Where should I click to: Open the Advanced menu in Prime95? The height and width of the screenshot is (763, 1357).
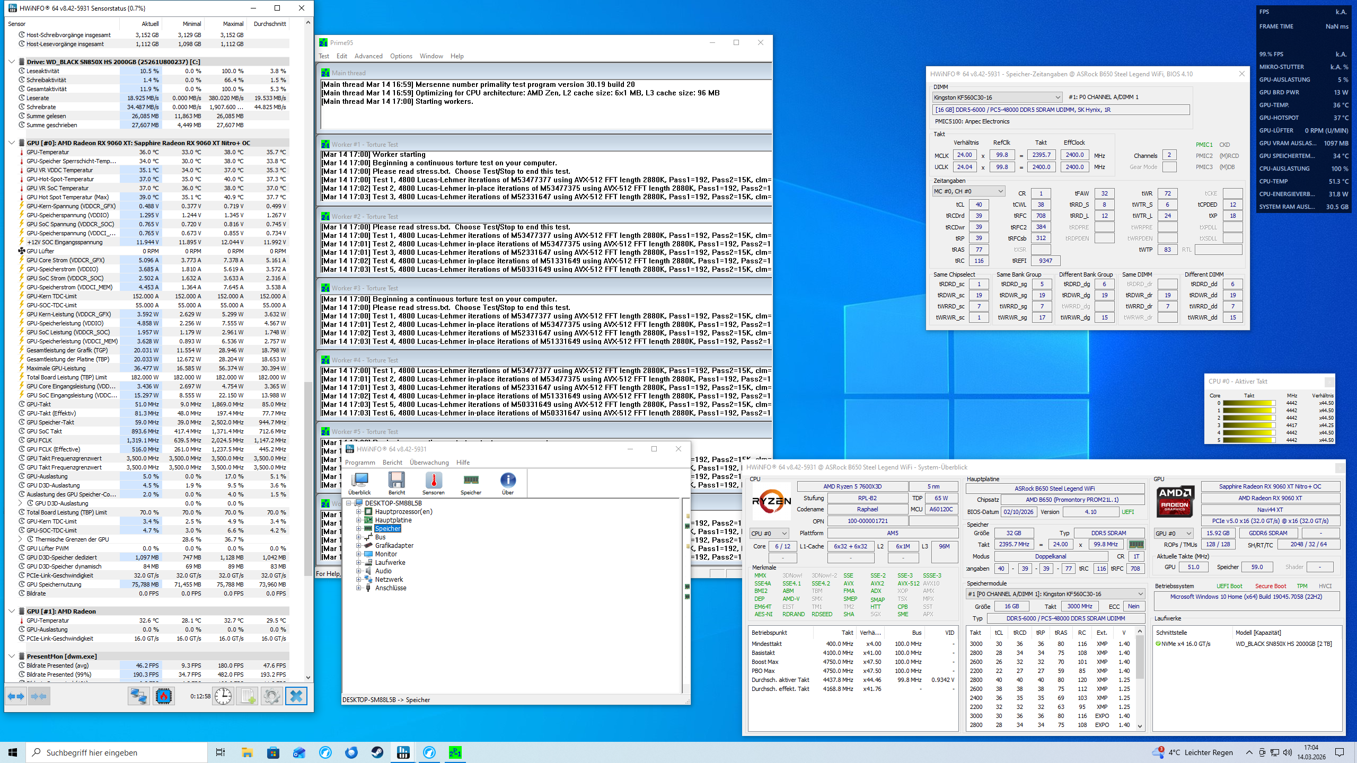coord(368,56)
